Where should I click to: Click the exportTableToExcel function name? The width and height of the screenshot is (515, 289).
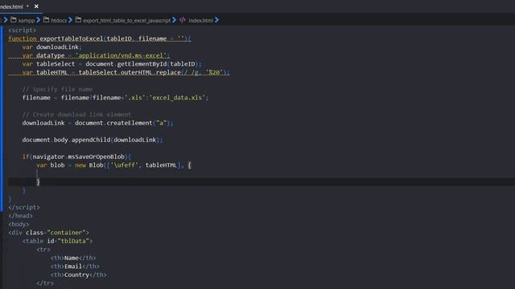coord(72,39)
